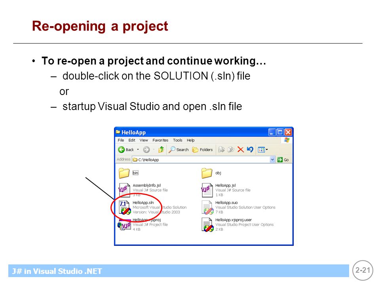Viewport: 380px width, 285px height.
Task: Open the Help menu
Action: click(190, 140)
